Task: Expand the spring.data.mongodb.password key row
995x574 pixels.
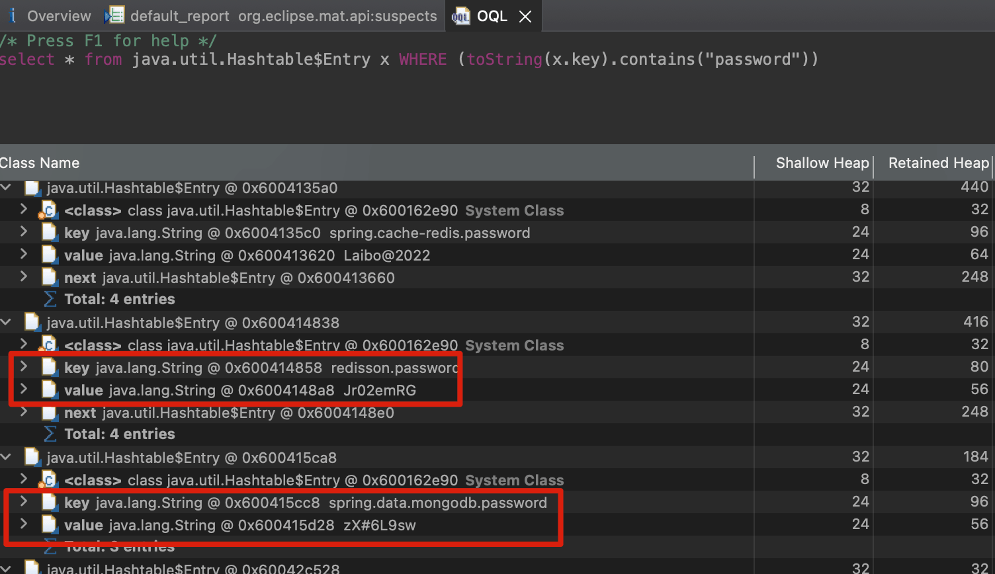Action: [x=24, y=502]
